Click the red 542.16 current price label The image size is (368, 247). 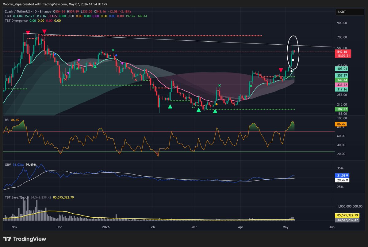[343, 52]
